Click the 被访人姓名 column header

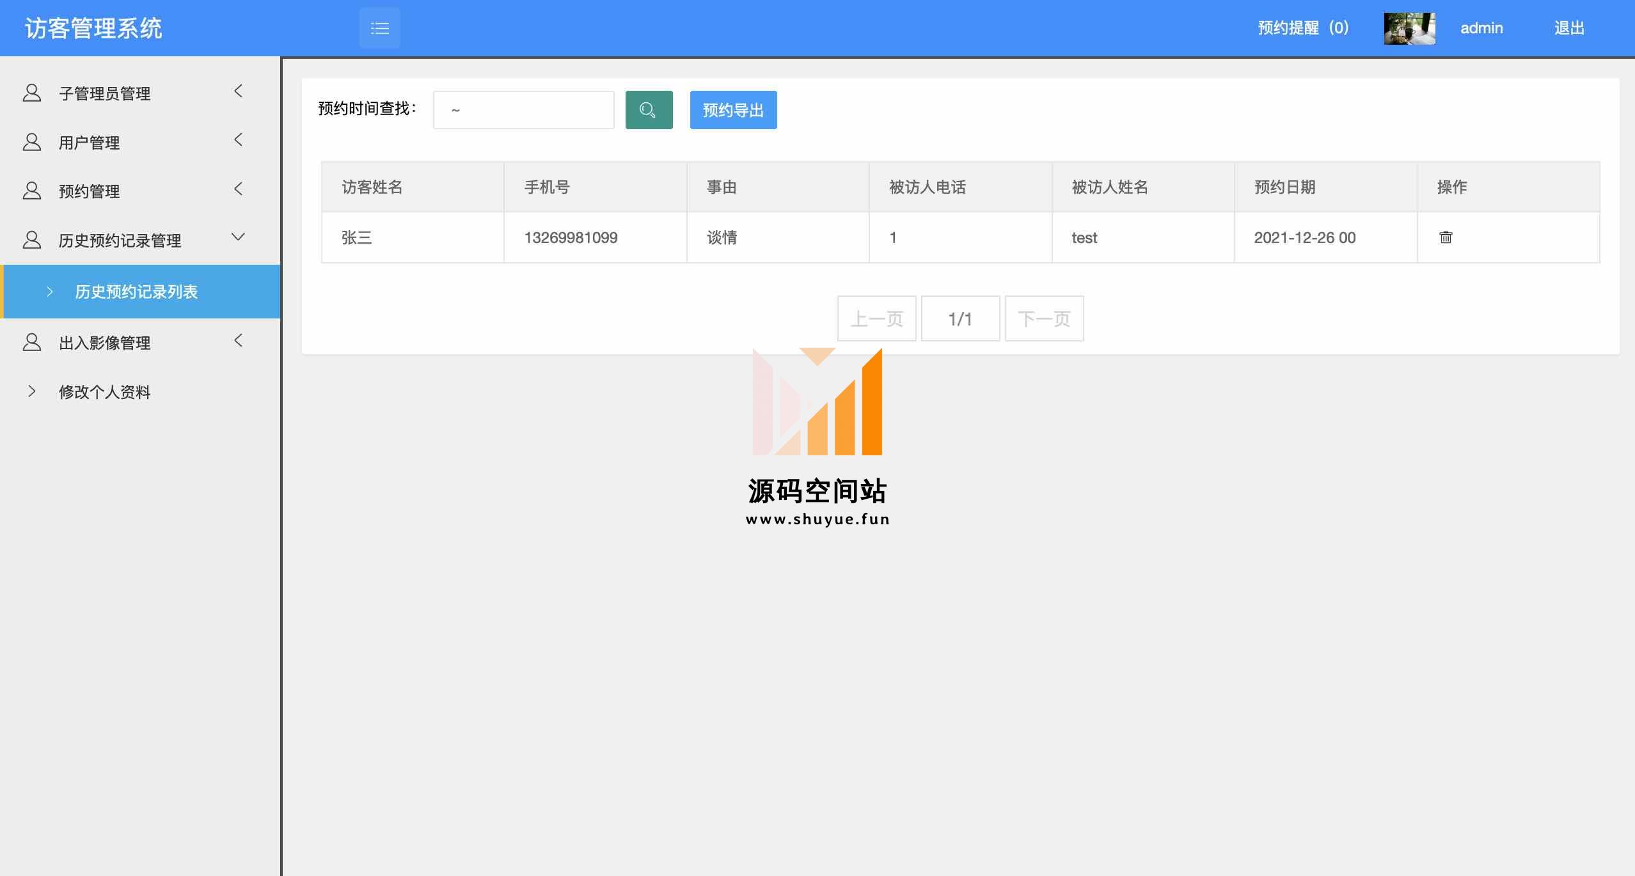pyautogui.click(x=1143, y=187)
